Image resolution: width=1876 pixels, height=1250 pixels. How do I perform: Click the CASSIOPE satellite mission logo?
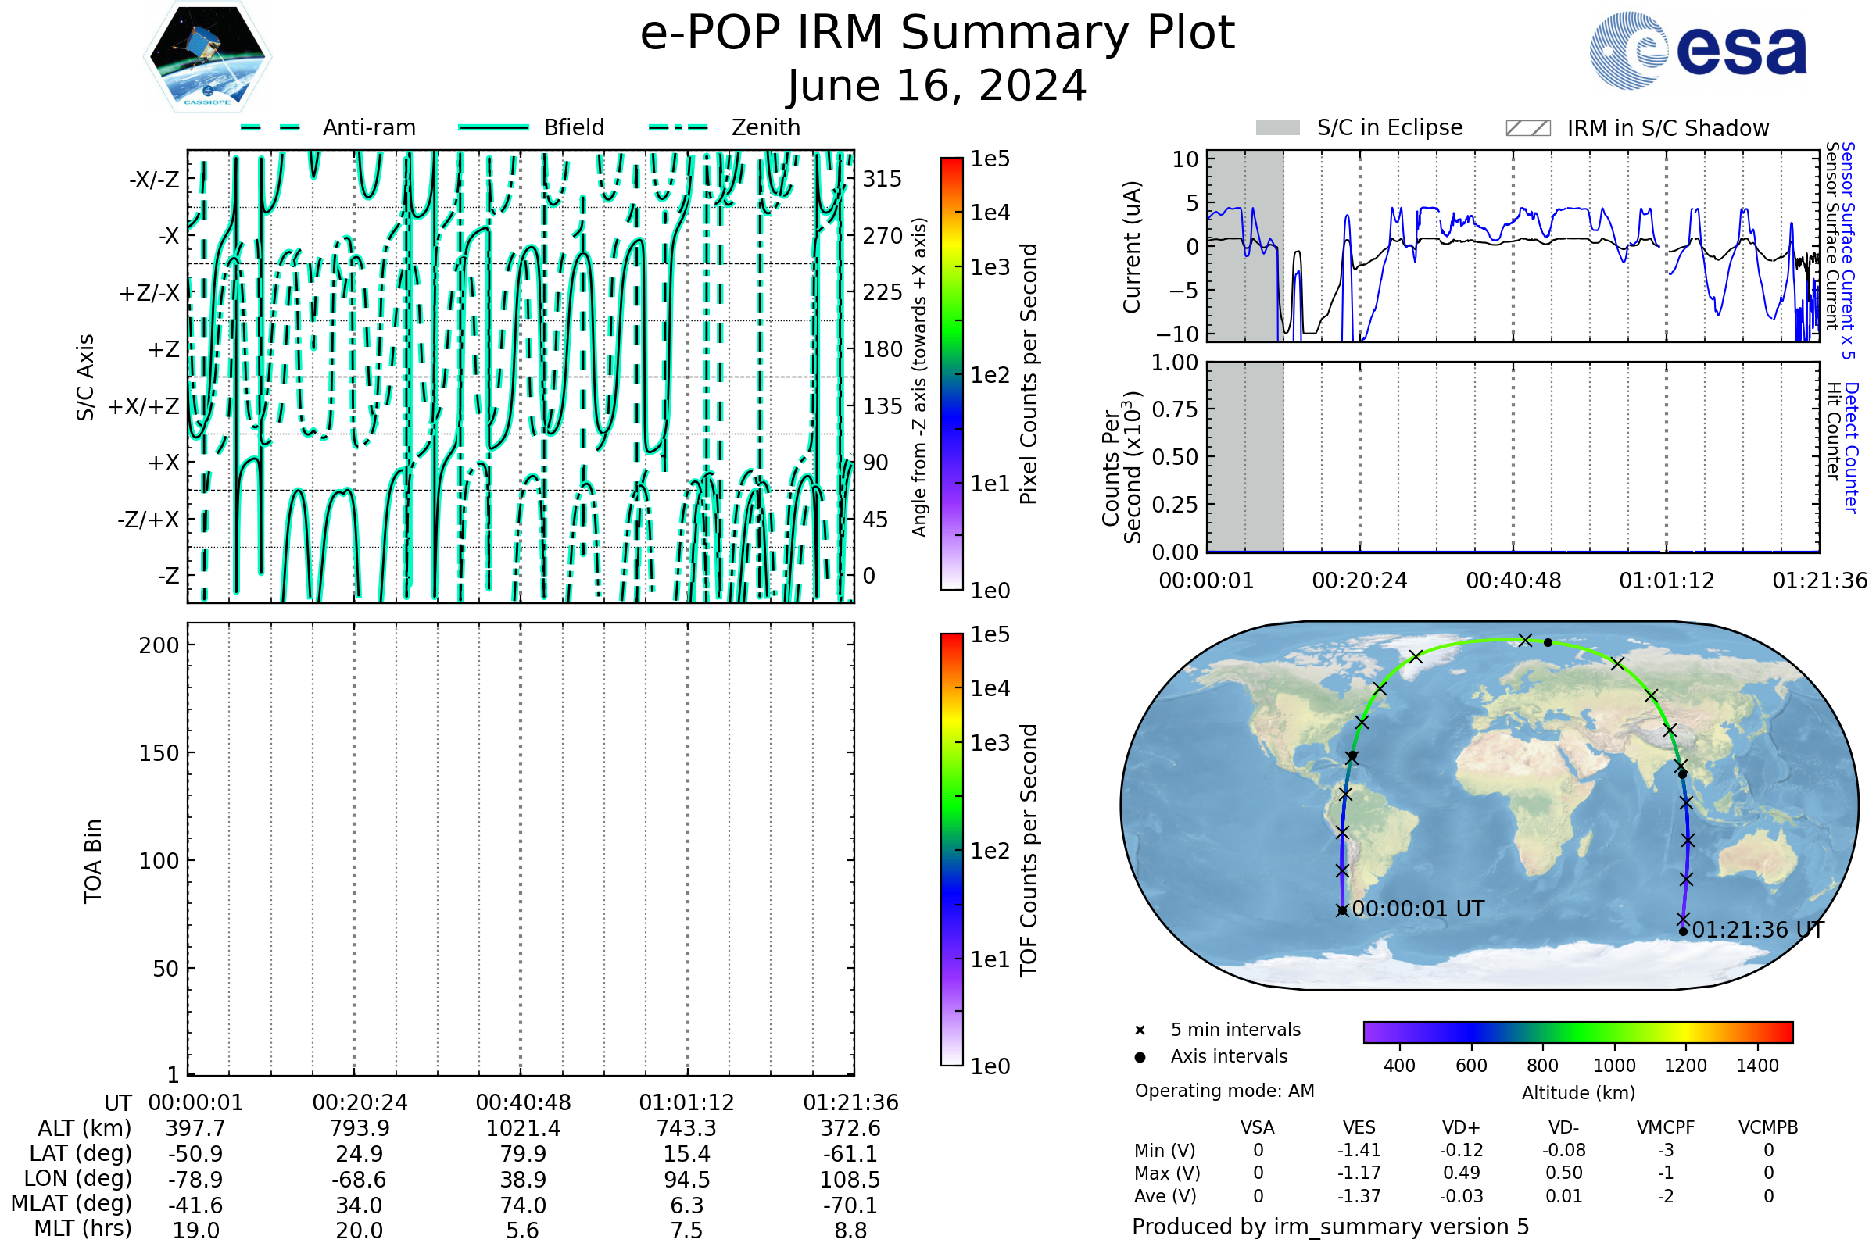[x=207, y=57]
